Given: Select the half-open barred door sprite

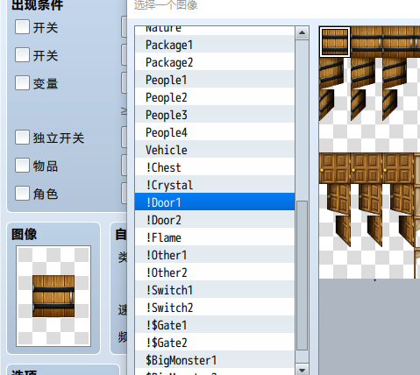Looking at the screenshot, I should (331, 73).
